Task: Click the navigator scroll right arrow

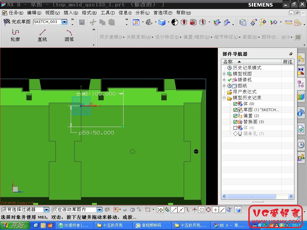Action: (x=291, y=196)
